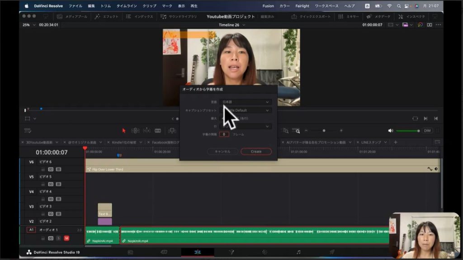Select the red arrow selection tool

click(x=124, y=131)
